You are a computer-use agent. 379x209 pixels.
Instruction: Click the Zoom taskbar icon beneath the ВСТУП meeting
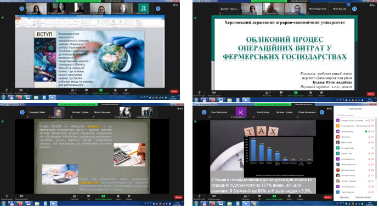click(x=52, y=97)
